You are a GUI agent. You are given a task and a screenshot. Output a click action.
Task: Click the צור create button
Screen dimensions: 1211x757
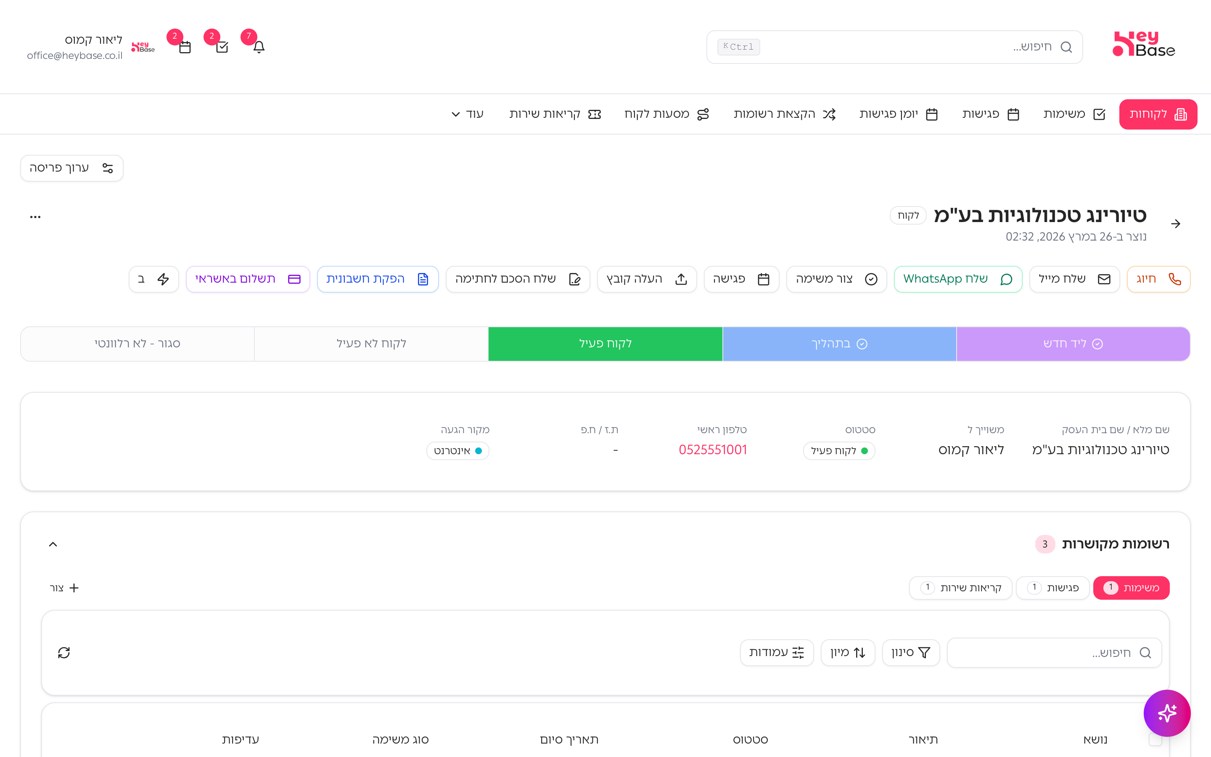click(x=64, y=588)
